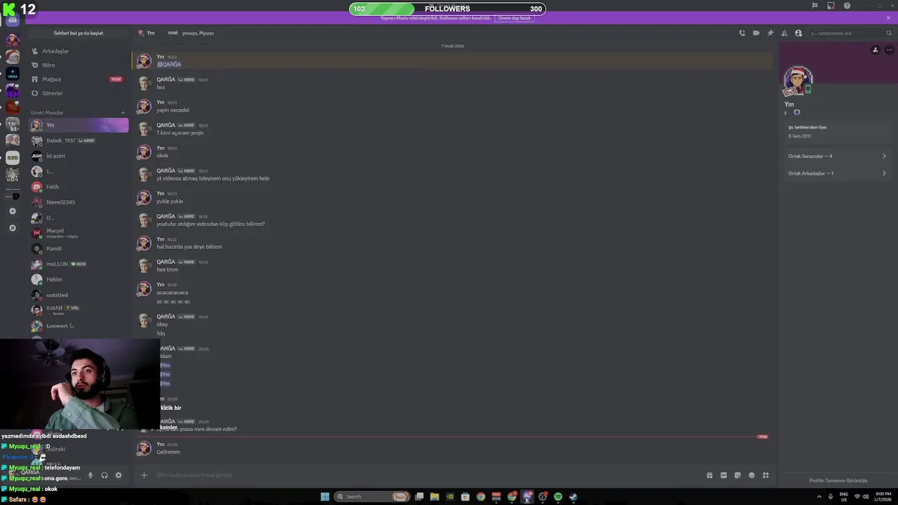Screen dimensions: 898x505
Task: Open Discord help icon in title bar
Action: click(x=847, y=6)
